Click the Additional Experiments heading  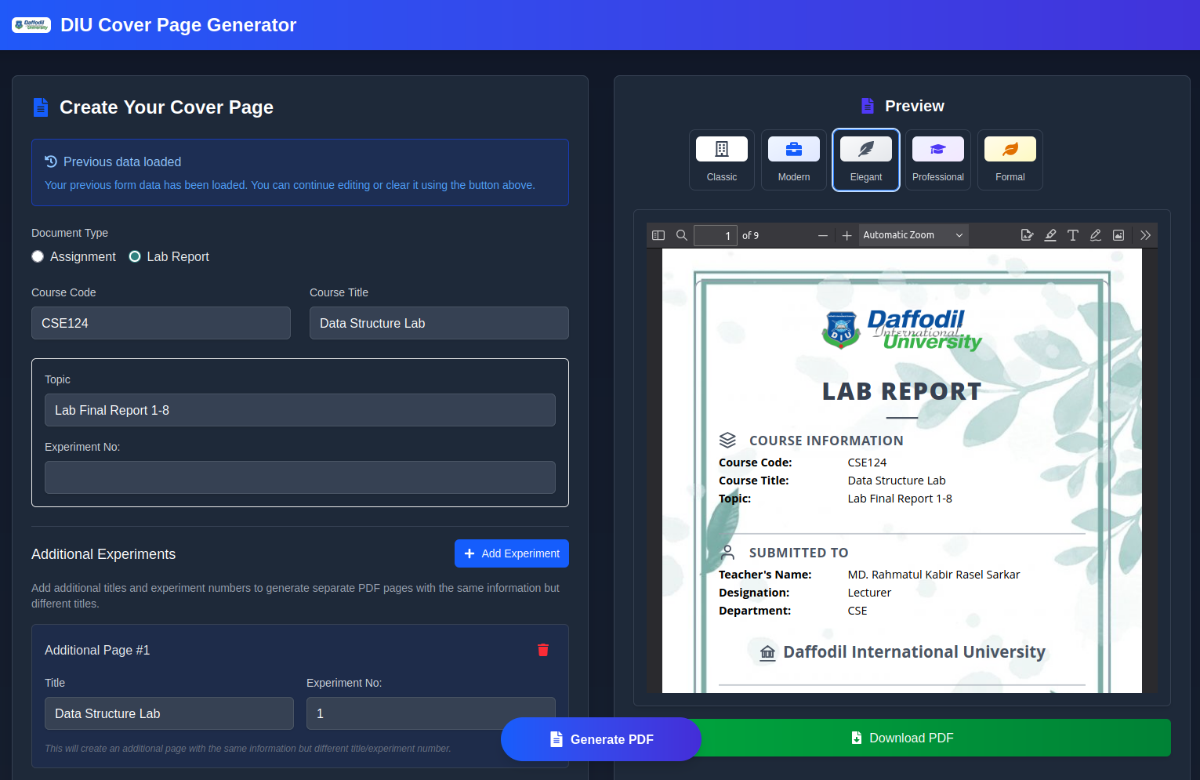pyautogui.click(x=103, y=554)
